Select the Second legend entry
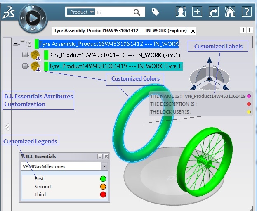Image resolution: width=257 pixels, height=211 pixels. [x=42, y=187]
